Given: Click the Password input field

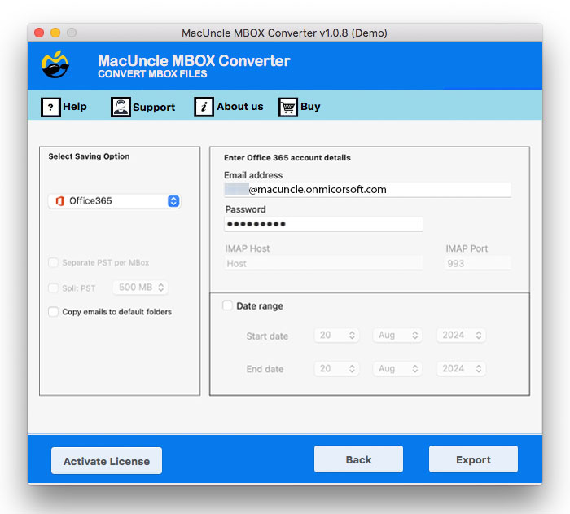Looking at the screenshot, I should 323,224.
